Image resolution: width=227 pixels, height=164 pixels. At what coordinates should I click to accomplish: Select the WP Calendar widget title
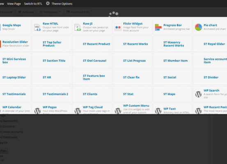pos(12,107)
